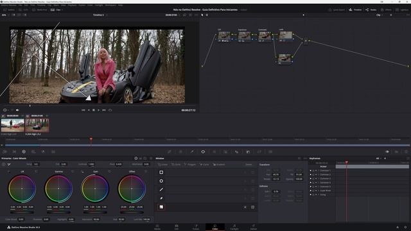Toggle loop playback in viewer
411x231 pixels.
pyautogui.click(x=110, y=110)
